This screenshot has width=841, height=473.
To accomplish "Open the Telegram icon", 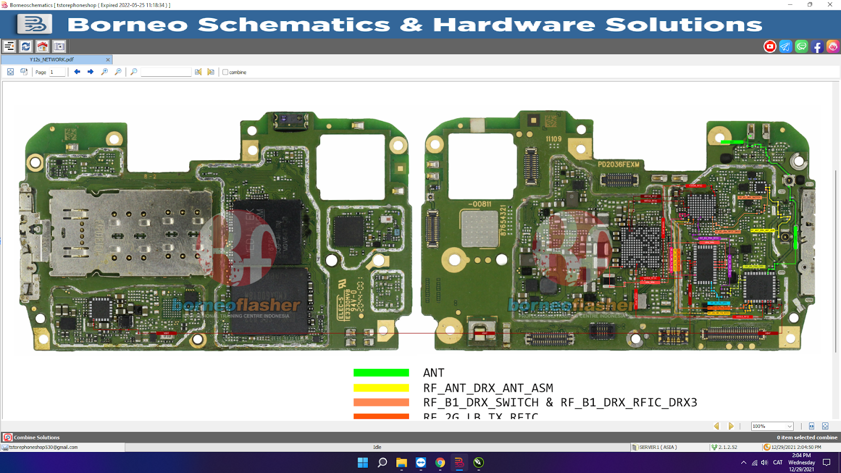I will coord(785,47).
